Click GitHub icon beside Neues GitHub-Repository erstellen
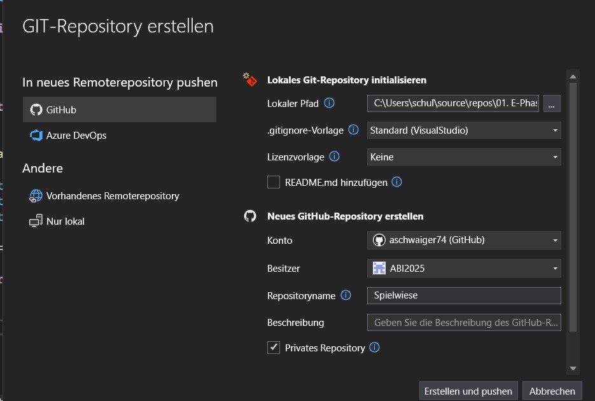 coord(250,216)
